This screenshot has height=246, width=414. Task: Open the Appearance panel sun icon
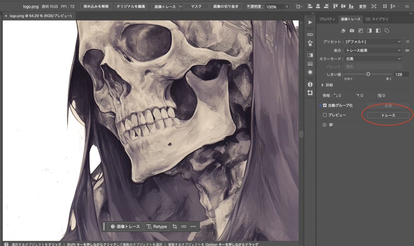pyautogui.click(x=310, y=72)
